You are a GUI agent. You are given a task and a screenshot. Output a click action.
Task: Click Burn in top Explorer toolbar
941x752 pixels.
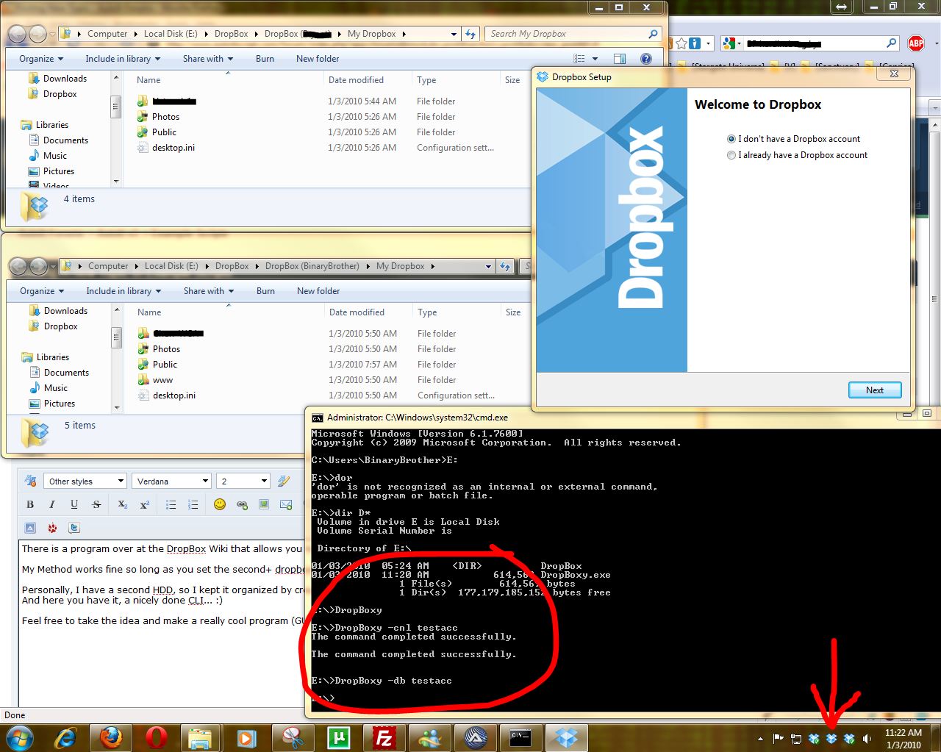coord(265,59)
